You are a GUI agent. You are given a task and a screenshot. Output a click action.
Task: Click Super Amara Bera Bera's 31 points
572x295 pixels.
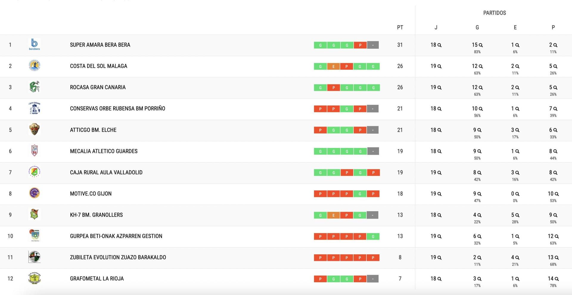tap(400, 45)
